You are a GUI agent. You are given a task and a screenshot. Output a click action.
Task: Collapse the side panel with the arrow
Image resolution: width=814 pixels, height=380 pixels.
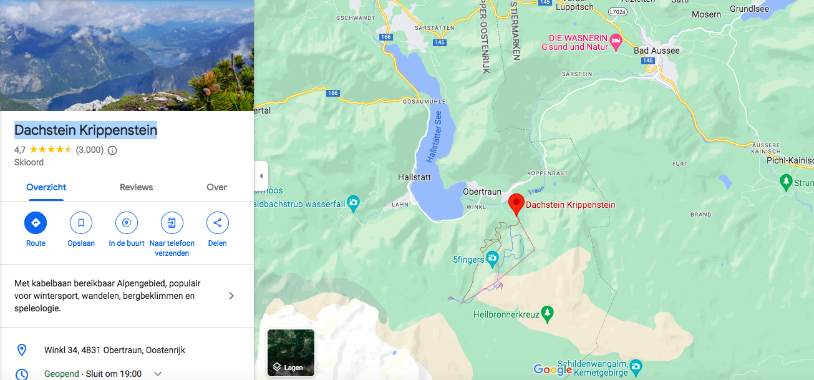point(261,176)
